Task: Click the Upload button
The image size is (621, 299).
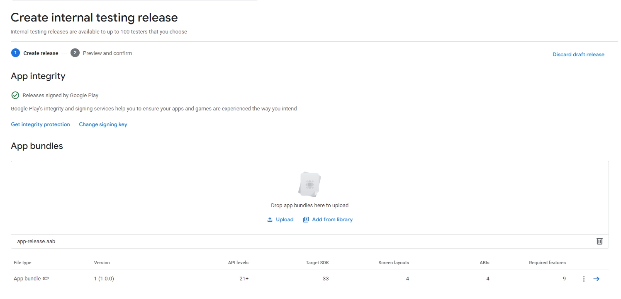Action: pos(284,219)
